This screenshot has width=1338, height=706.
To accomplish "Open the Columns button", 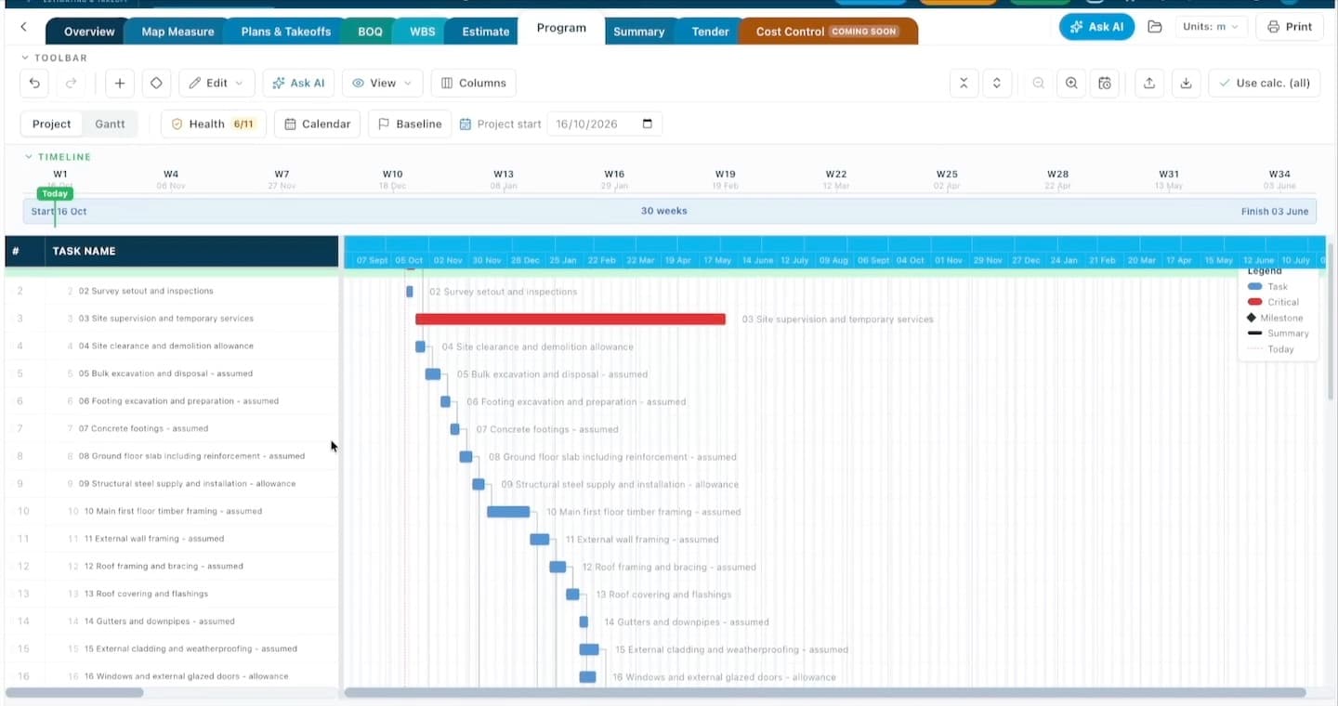I will coord(473,83).
